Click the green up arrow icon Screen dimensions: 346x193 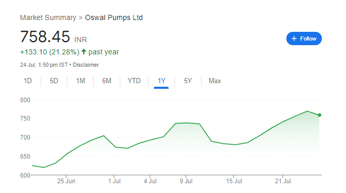(84, 51)
